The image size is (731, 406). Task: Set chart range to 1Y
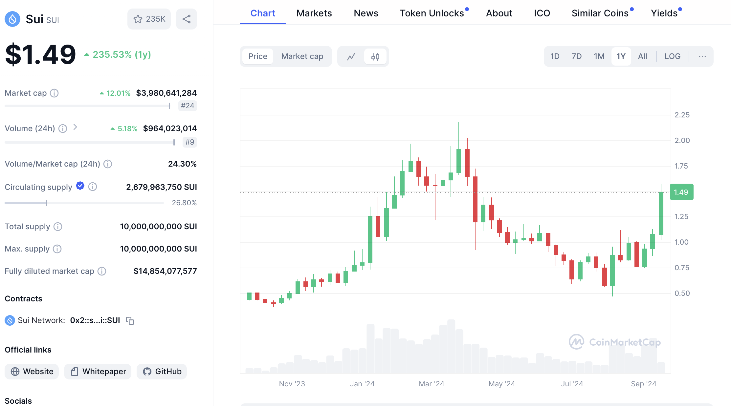click(621, 56)
